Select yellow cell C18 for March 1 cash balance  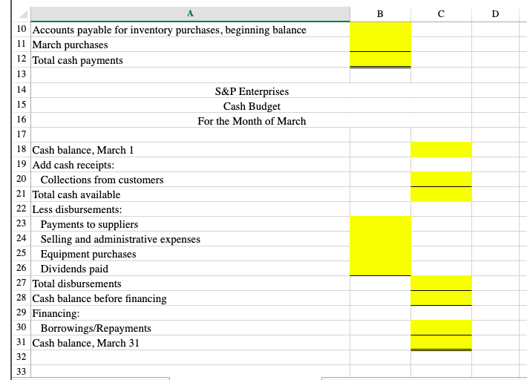(441, 149)
